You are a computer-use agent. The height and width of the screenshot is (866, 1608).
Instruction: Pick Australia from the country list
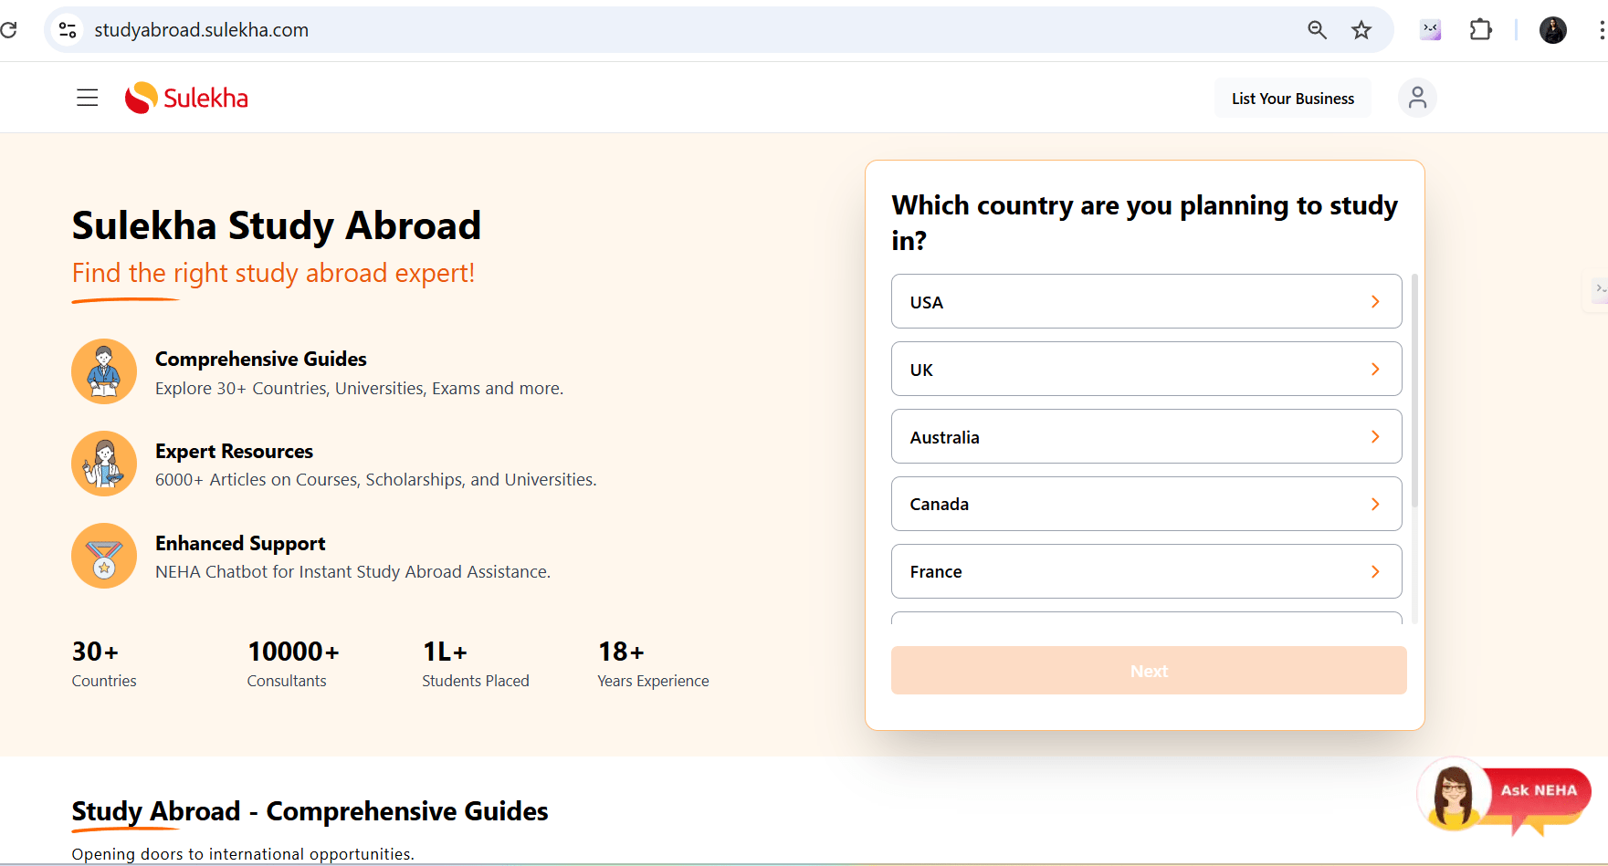(1146, 437)
